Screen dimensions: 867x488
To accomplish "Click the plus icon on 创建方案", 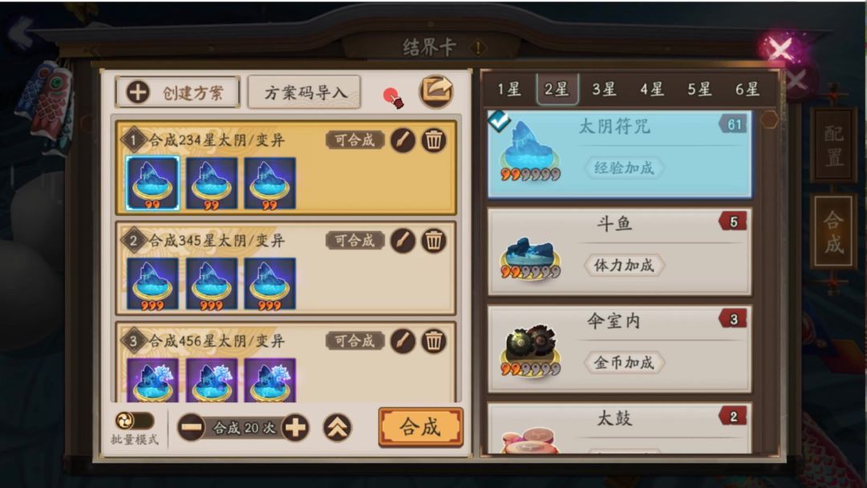I will (x=138, y=92).
